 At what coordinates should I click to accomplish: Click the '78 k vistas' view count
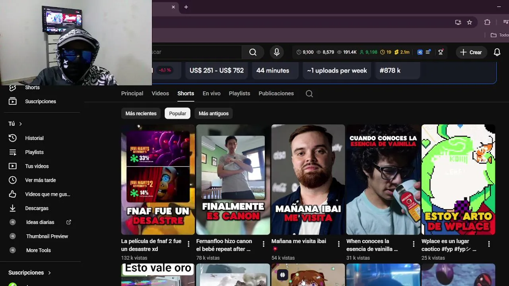[208, 258]
